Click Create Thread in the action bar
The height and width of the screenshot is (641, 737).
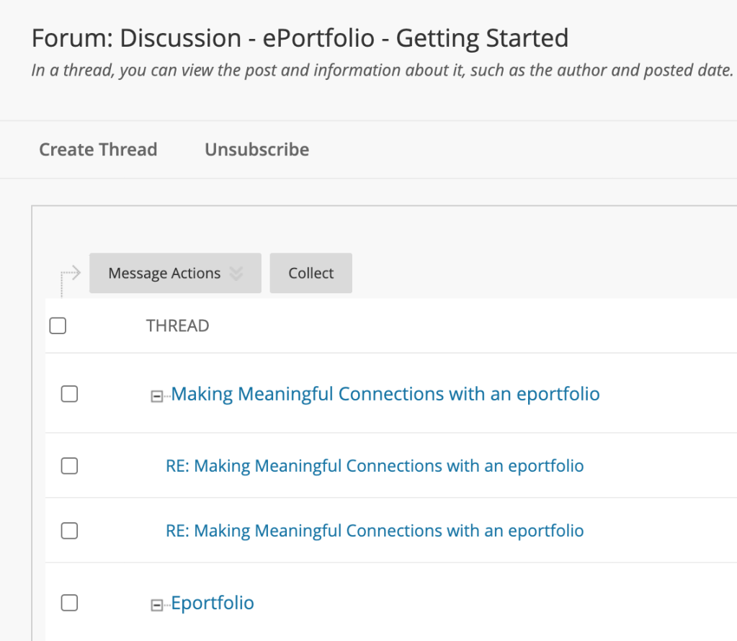(98, 150)
